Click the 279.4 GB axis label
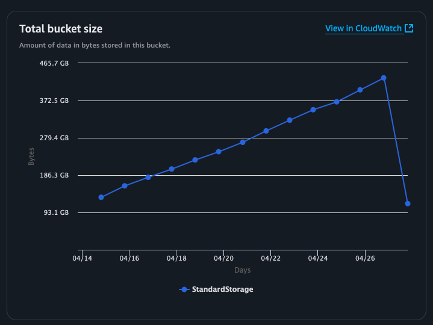This screenshot has height=325, width=433. coord(54,138)
